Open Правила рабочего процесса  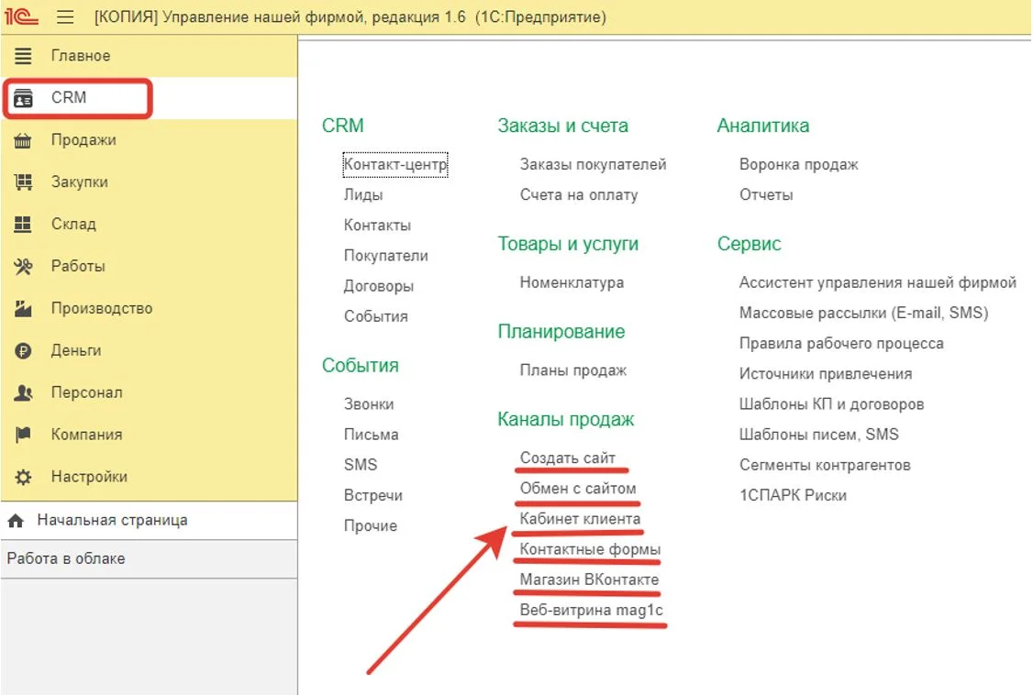[x=841, y=344]
